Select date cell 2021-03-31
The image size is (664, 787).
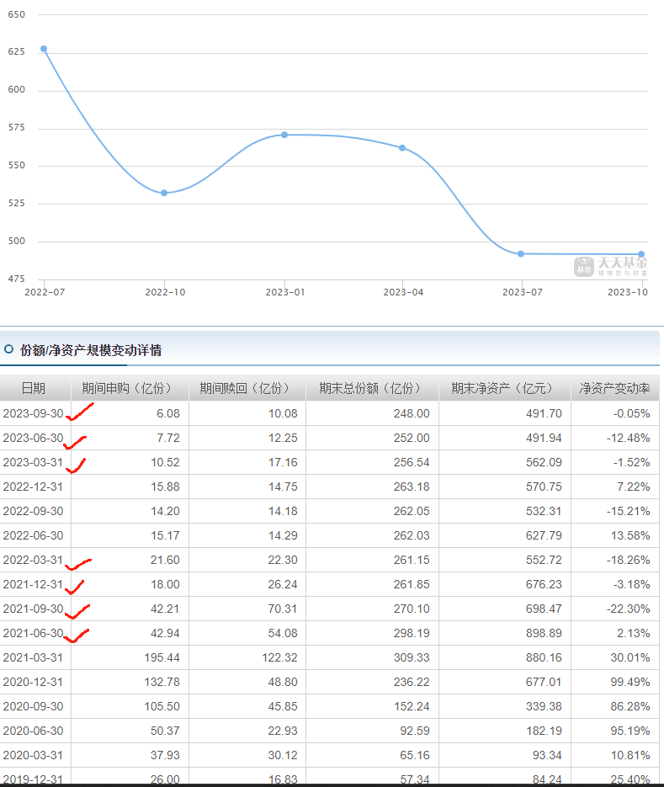pyautogui.click(x=33, y=657)
